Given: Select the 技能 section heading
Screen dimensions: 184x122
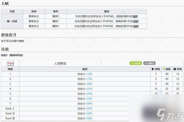Looking at the screenshot, I should coord(5,49).
